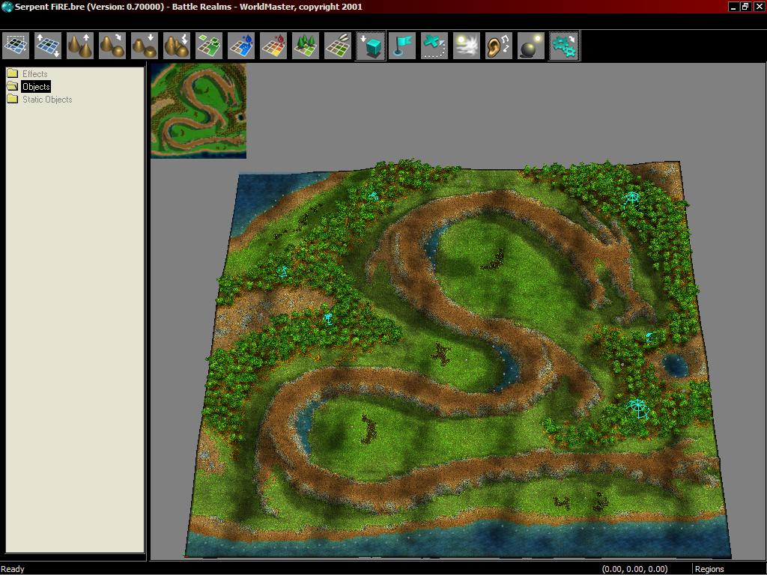The height and width of the screenshot is (575, 767).
Task: Select the wind fog effect tool
Action: pos(467,46)
